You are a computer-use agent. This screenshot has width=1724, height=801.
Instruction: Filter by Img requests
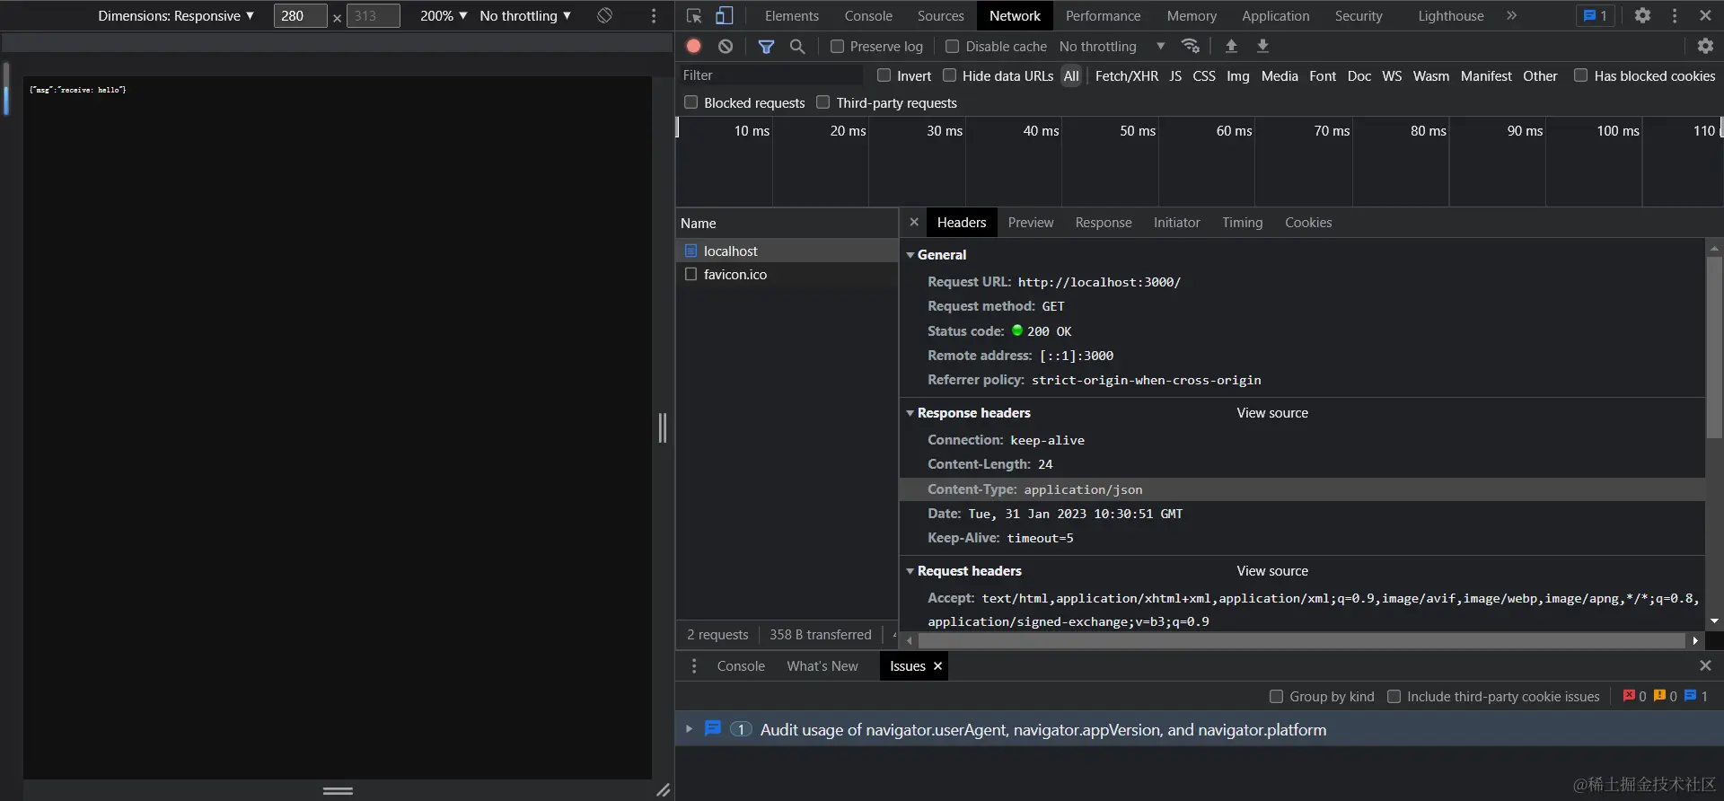1237,75
